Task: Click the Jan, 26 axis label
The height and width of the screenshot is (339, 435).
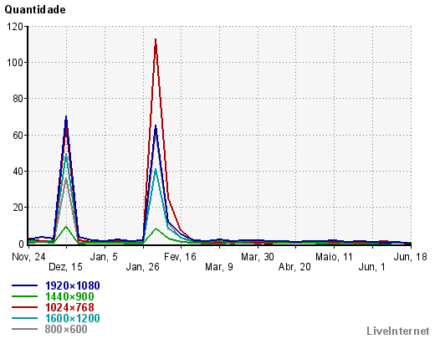Action: coord(142,267)
